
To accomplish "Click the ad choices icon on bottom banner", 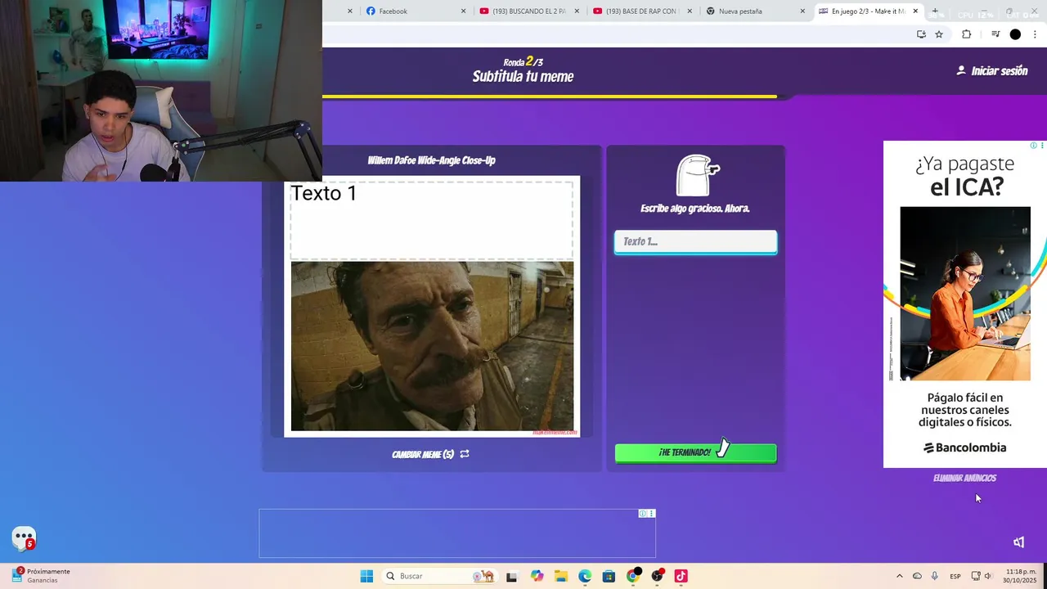I will click(643, 514).
